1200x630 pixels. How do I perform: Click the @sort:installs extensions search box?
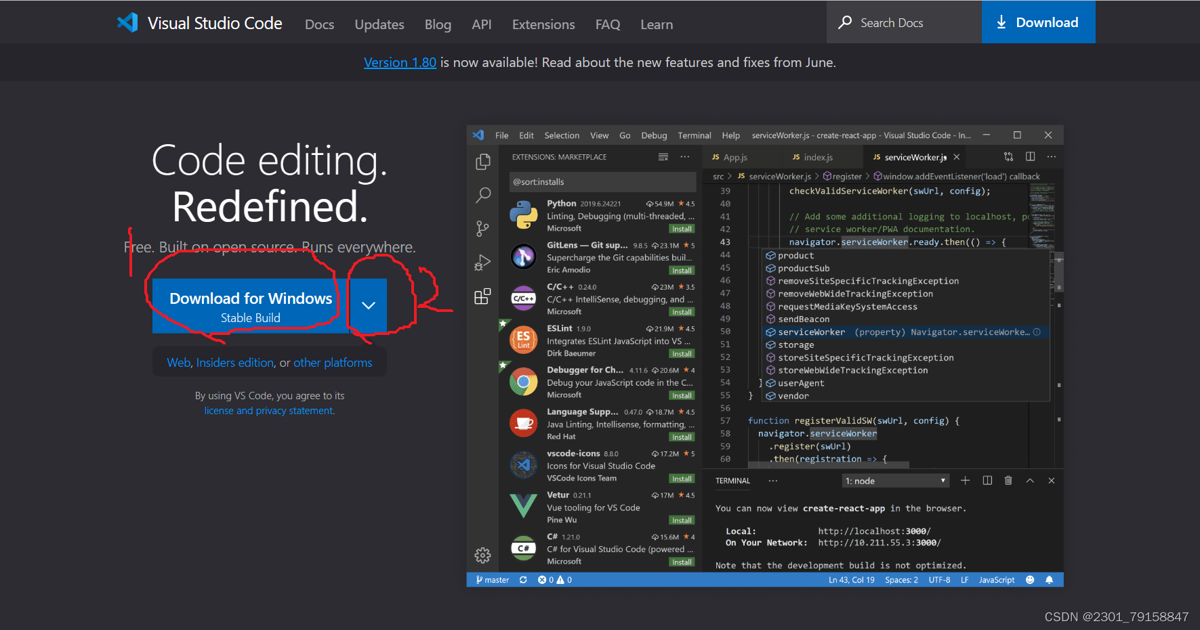click(x=602, y=182)
